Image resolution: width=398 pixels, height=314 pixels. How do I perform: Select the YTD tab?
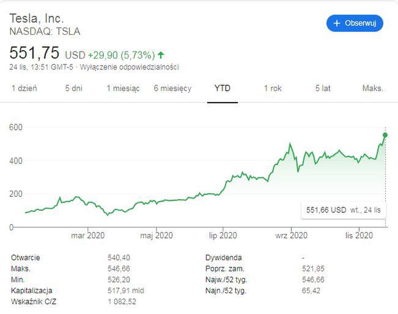(x=223, y=89)
